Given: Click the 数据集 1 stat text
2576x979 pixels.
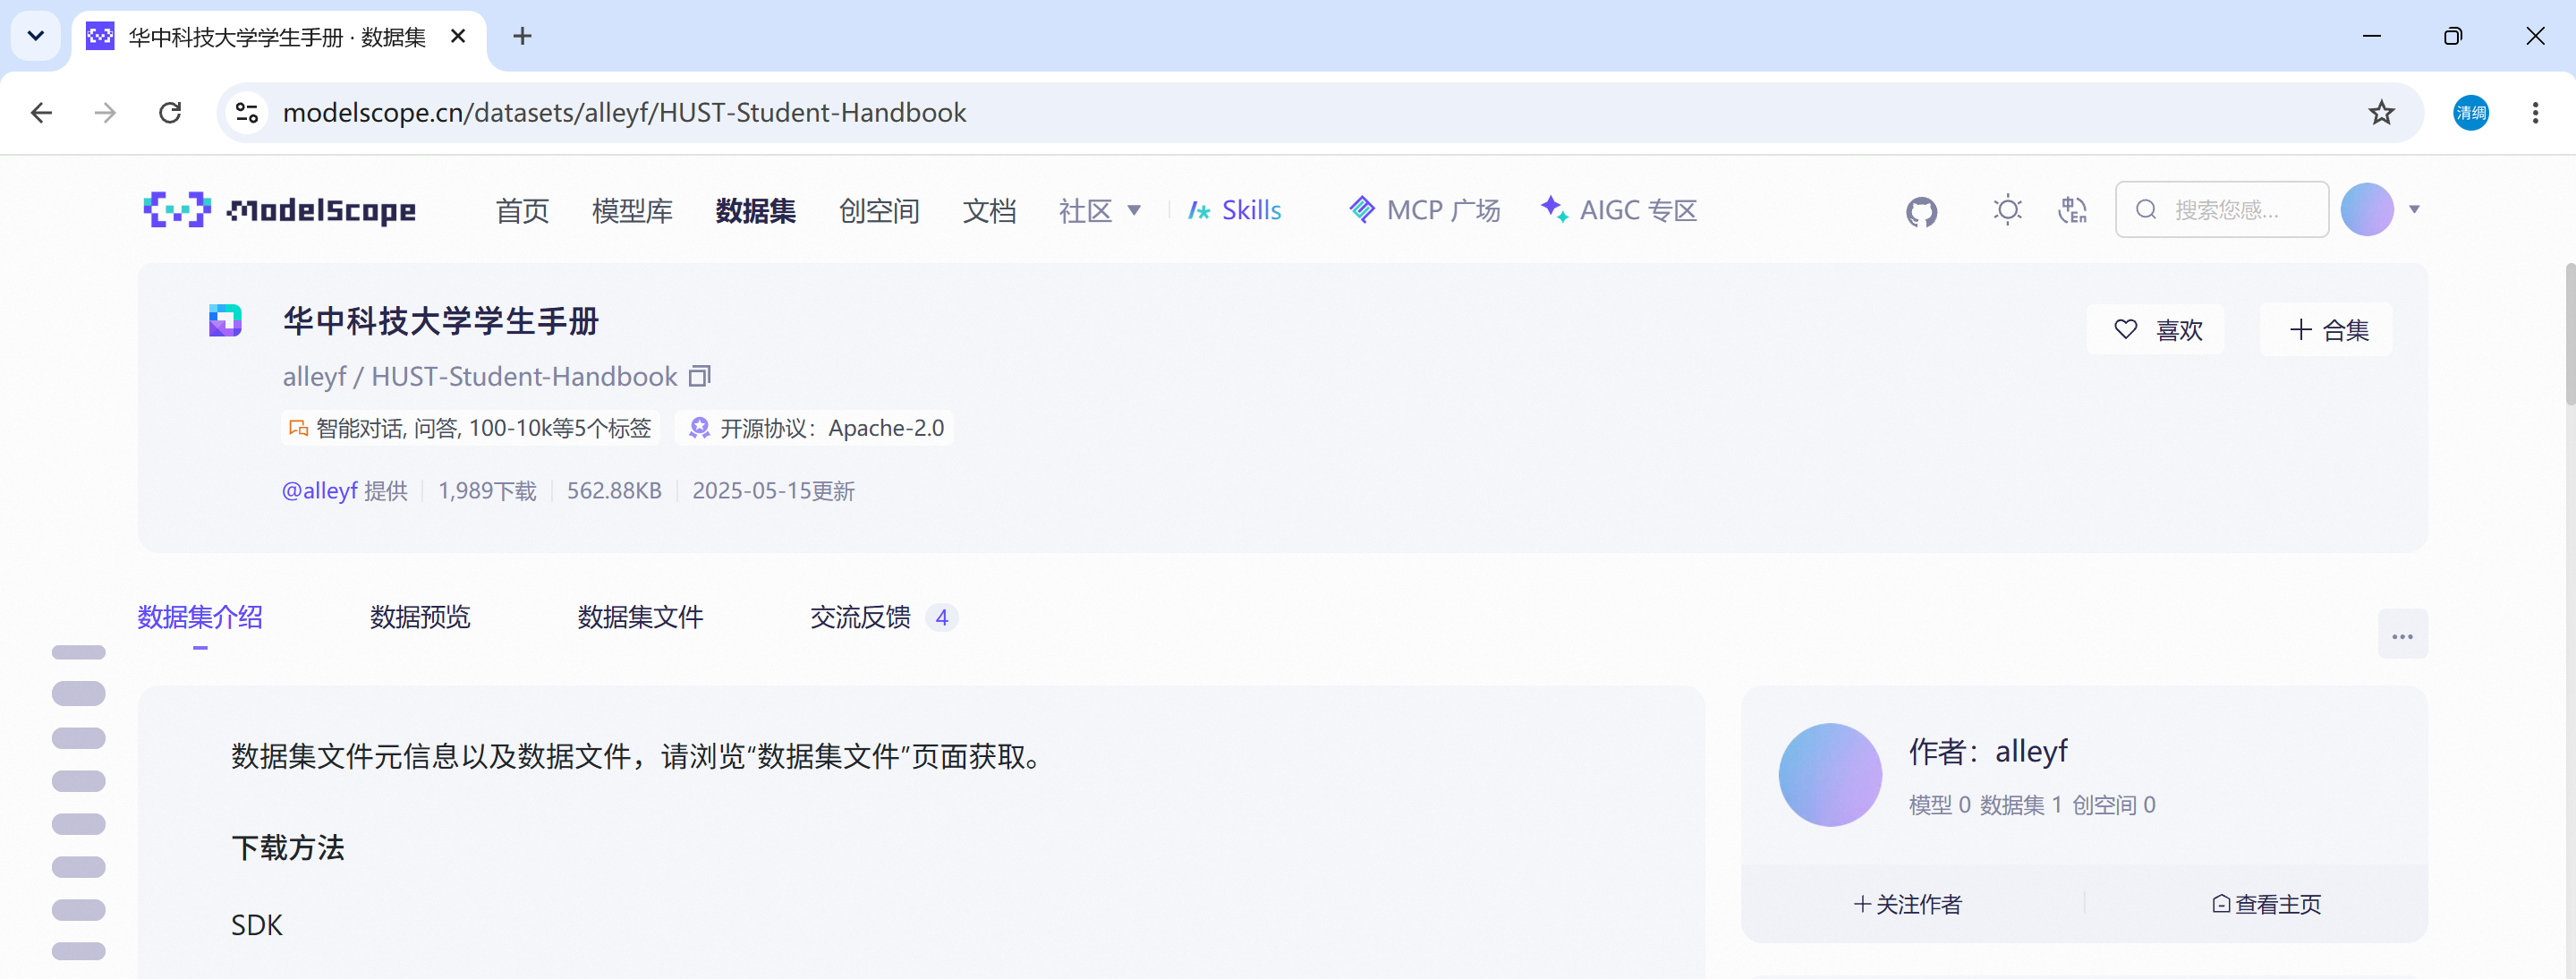Looking at the screenshot, I should click(2020, 805).
